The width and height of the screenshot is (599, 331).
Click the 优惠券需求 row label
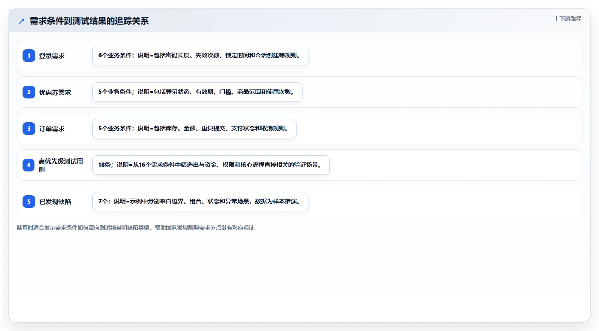tap(55, 92)
